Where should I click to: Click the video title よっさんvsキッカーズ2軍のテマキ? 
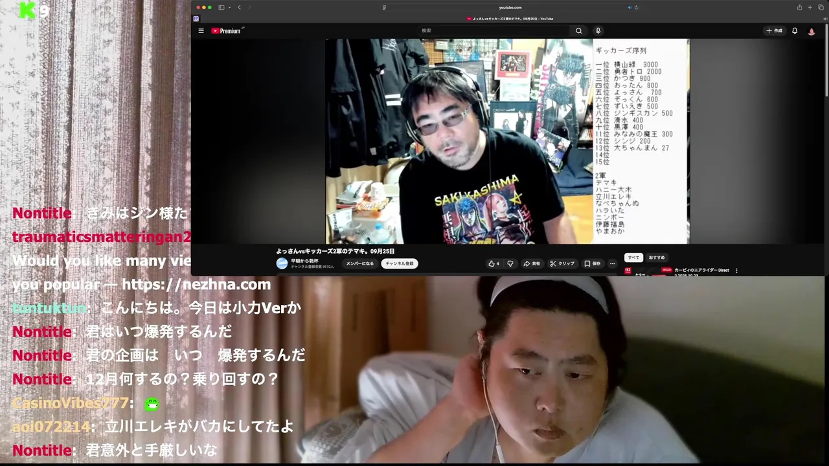(x=335, y=251)
